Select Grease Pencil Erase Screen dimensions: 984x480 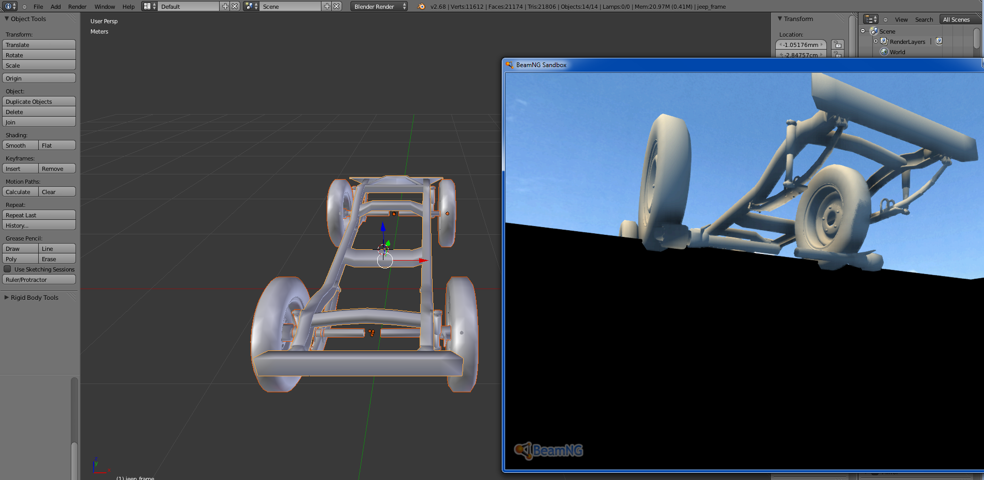click(x=57, y=259)
